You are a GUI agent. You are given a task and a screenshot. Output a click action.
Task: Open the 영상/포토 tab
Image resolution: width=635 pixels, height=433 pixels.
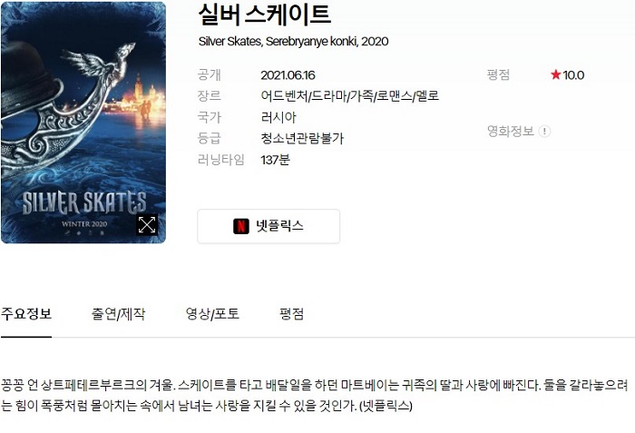tap(212, 314)
